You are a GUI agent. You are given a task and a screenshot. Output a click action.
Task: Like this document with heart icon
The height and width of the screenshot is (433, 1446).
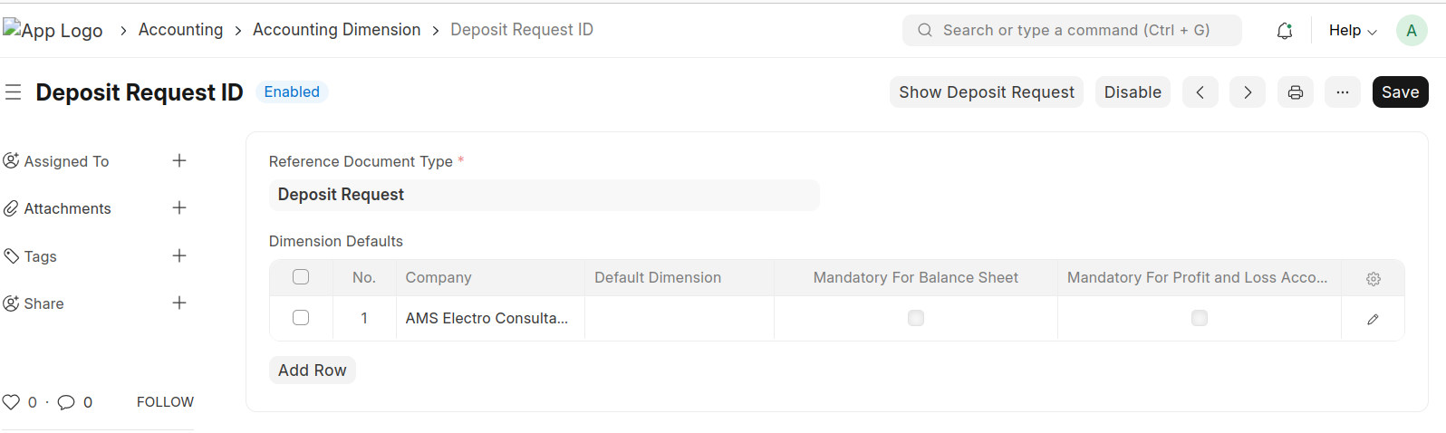[x=12, y=402]
